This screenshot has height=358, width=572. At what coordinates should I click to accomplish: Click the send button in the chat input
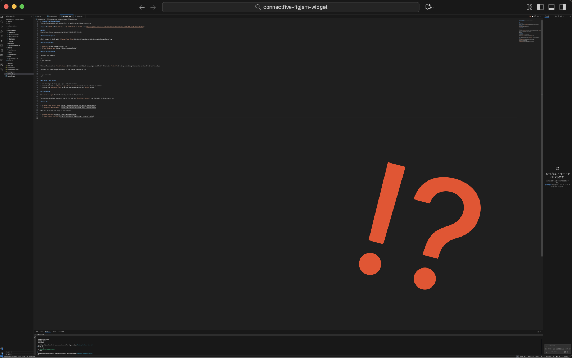567,352
